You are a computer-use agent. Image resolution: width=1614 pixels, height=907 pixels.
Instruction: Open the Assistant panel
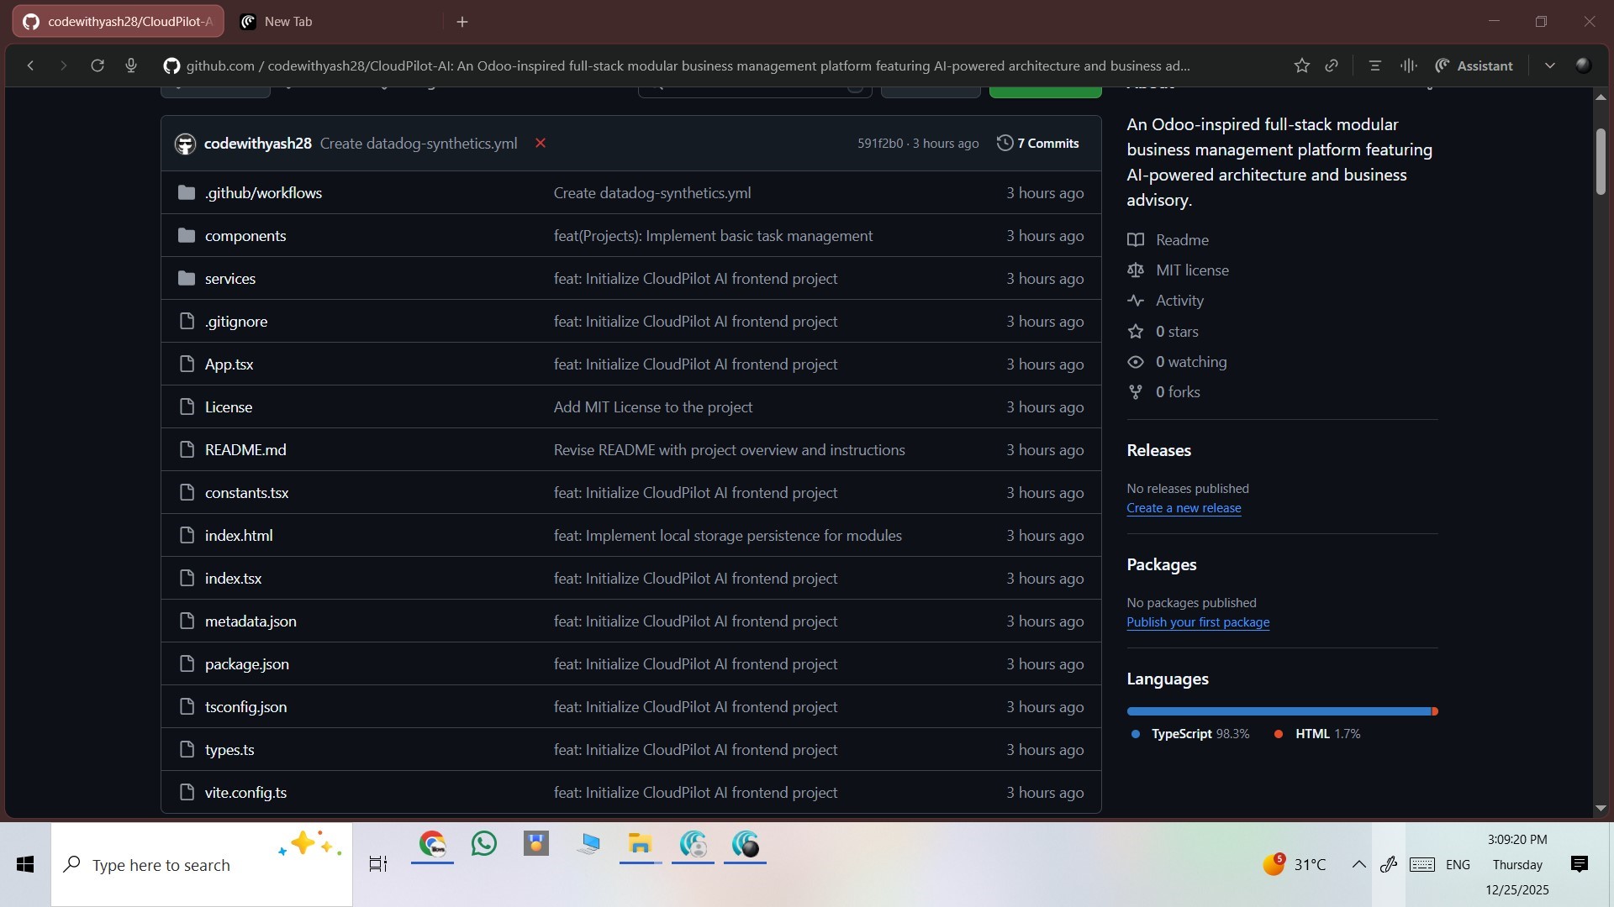coord(1474,66)
